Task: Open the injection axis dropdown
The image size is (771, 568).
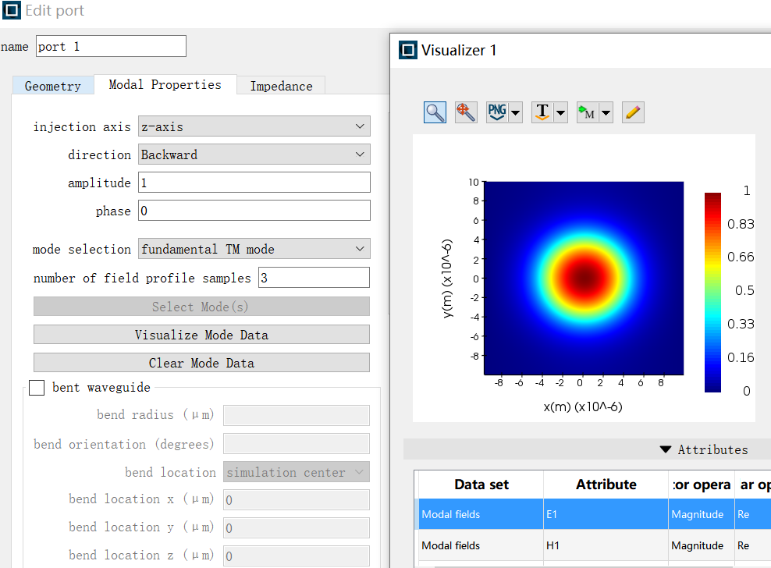Action: point(254,126)
